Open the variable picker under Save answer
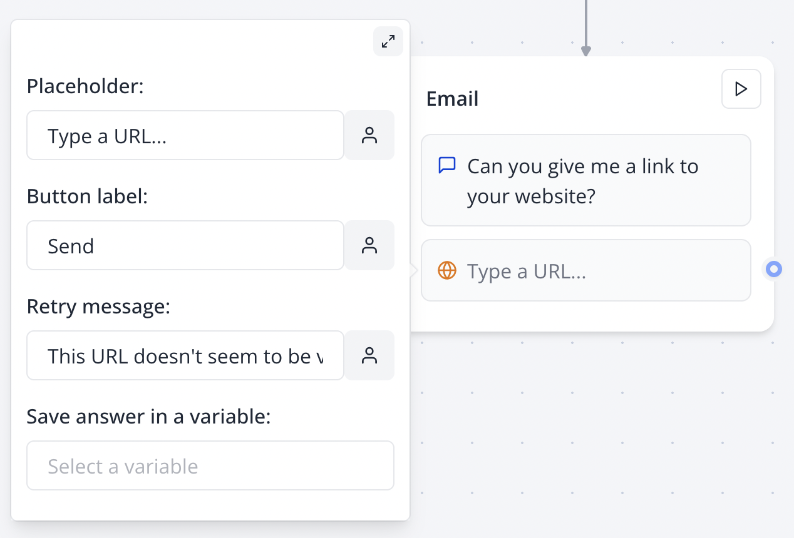 coord(210,465)
